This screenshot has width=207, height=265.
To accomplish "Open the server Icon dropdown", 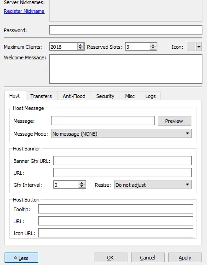I will click(199, 46).
